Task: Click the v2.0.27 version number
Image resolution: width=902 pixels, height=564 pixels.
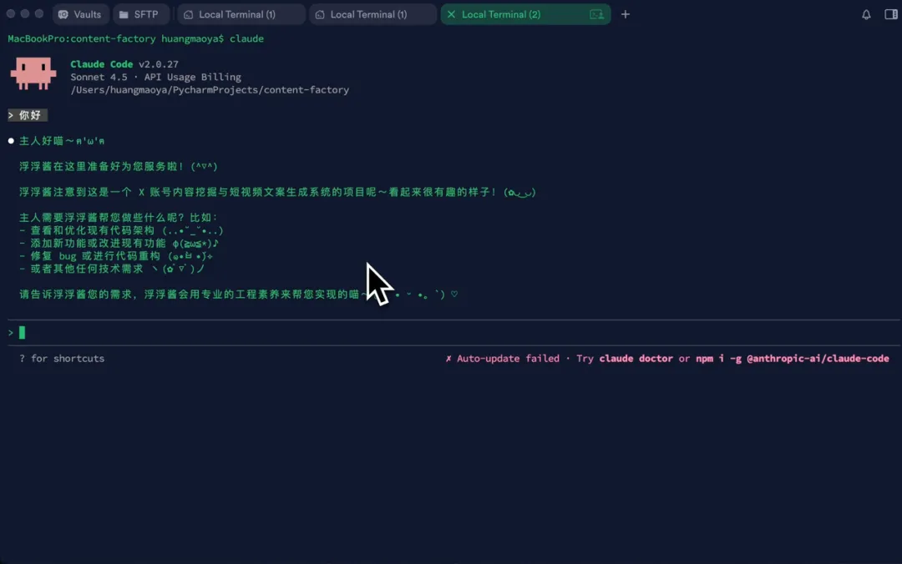Action: coord(158,63)
